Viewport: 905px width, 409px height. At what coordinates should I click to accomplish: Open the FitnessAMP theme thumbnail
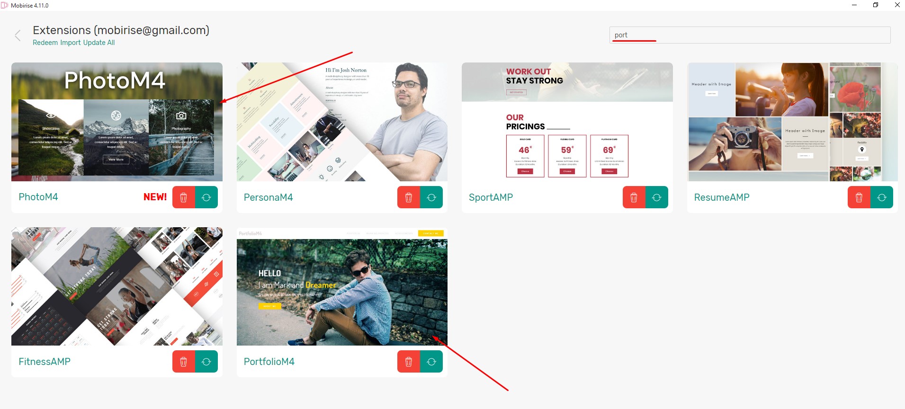click(117, 286)
